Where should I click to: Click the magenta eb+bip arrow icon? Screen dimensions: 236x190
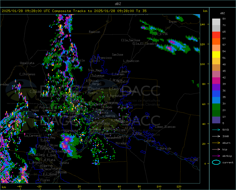click(x=216, y=156)
